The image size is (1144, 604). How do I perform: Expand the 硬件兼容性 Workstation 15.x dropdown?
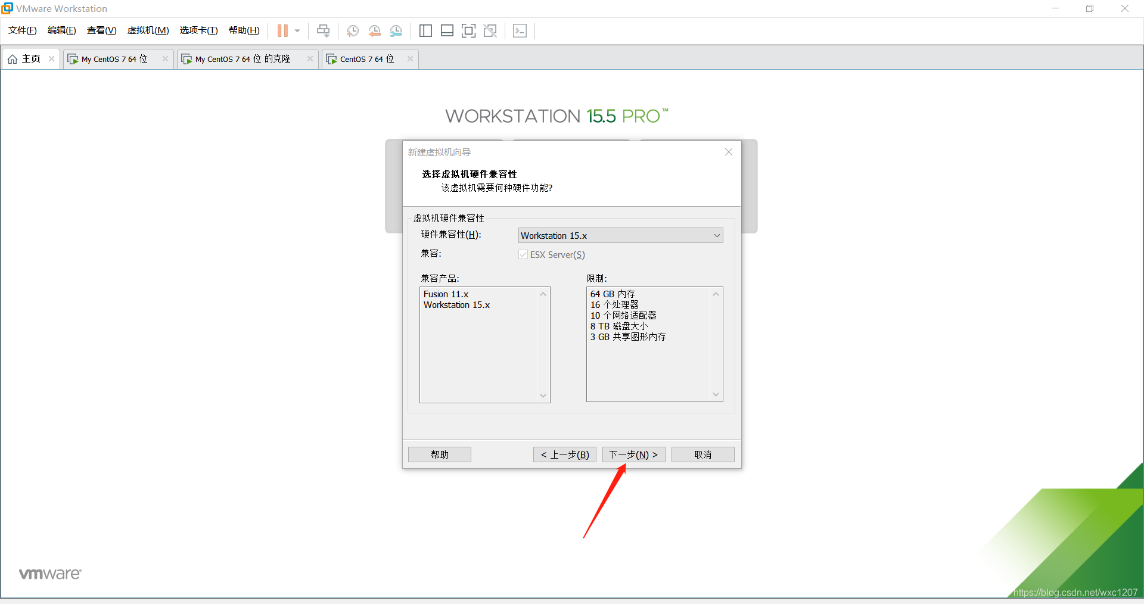coord(620,235)
